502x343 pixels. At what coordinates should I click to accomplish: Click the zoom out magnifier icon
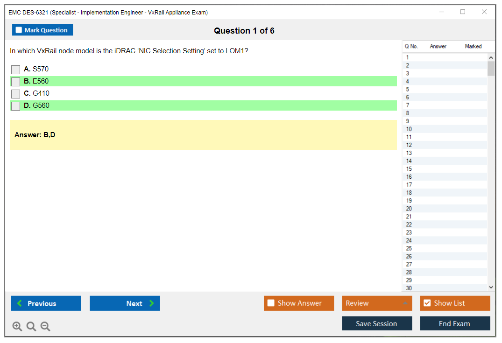click(x=45, y=327)
